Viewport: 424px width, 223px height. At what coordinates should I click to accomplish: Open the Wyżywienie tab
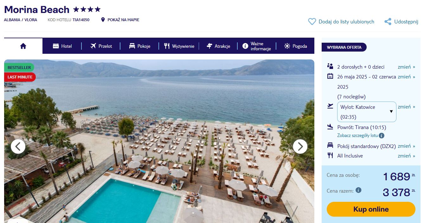[x=179, y=46]
